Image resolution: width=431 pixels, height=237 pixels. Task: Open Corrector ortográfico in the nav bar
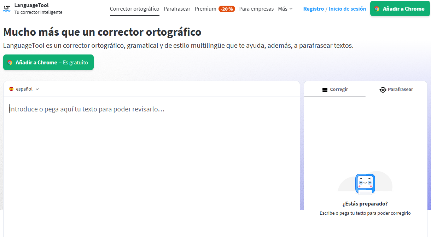(x=135, y=9)
